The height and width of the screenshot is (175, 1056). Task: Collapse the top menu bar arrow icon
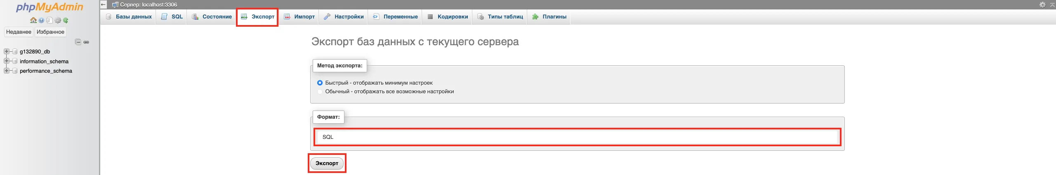tap(1052, 5)
